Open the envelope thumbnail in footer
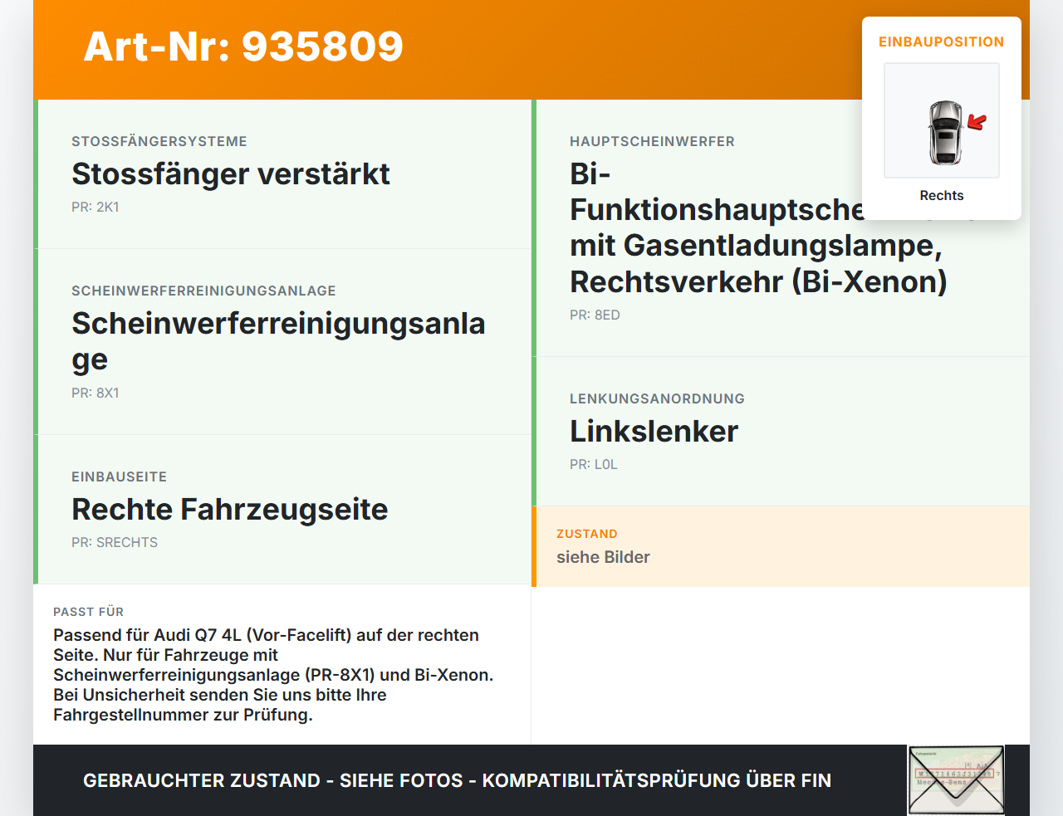The height and width of the screenshot is (816, 1063). [956, 780]
